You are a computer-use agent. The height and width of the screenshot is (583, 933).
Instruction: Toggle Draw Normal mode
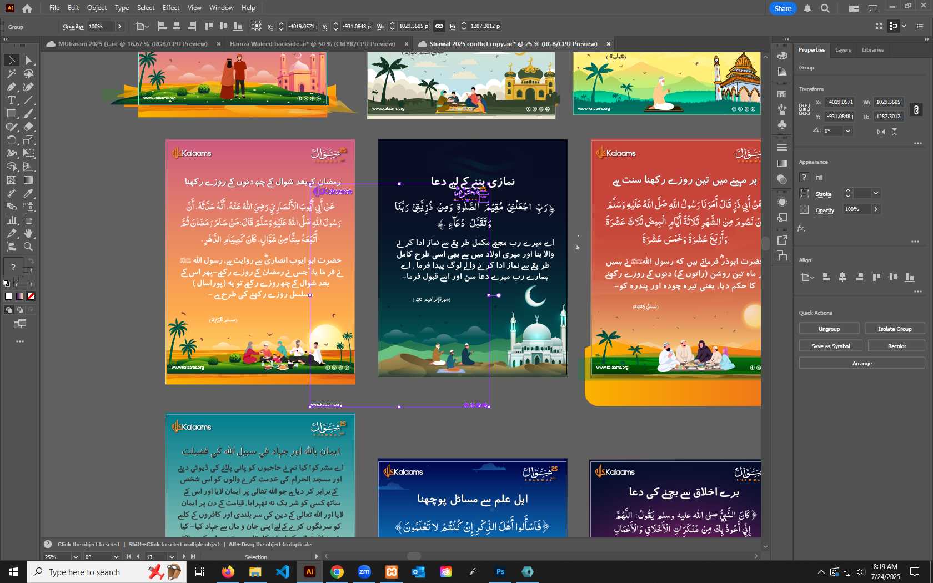click(x=9, y=310)
